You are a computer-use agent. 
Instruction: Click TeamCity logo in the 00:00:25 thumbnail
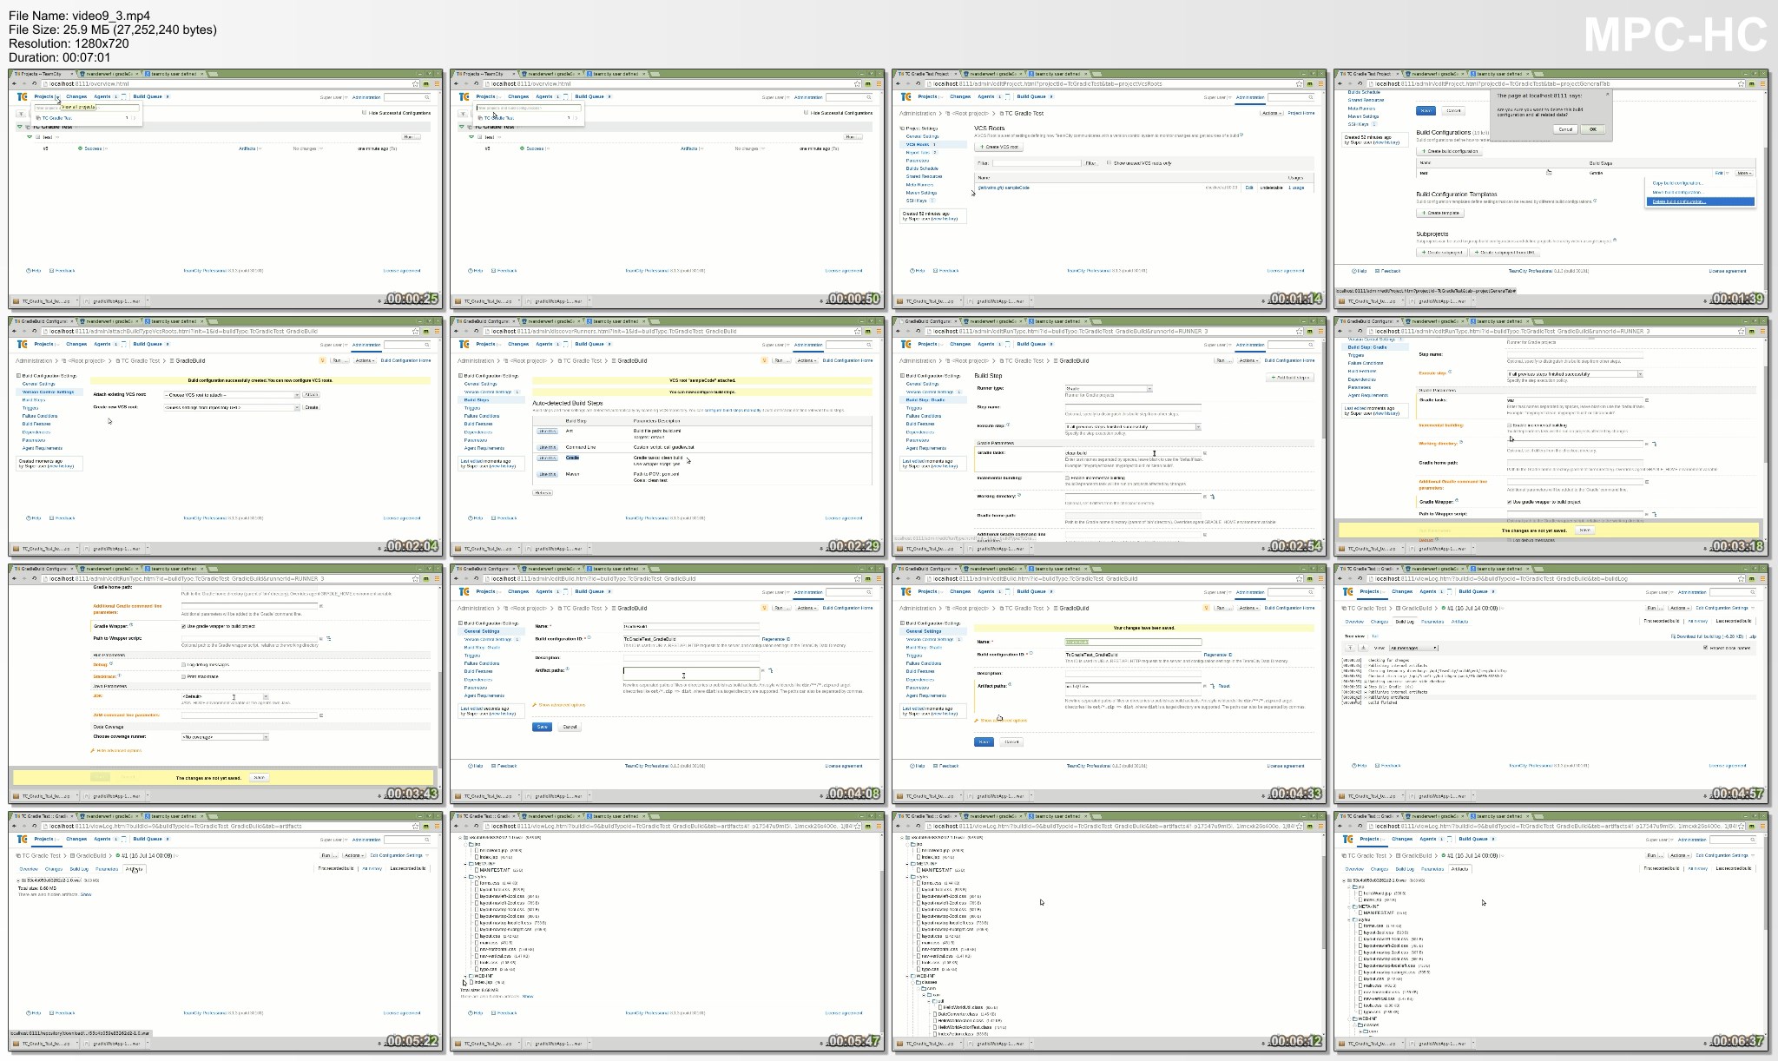(23, 97)
